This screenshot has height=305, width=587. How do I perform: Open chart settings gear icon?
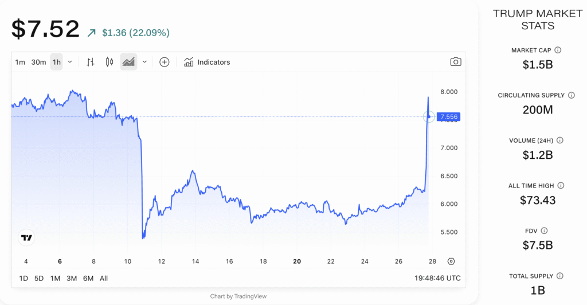click(451, 261)
